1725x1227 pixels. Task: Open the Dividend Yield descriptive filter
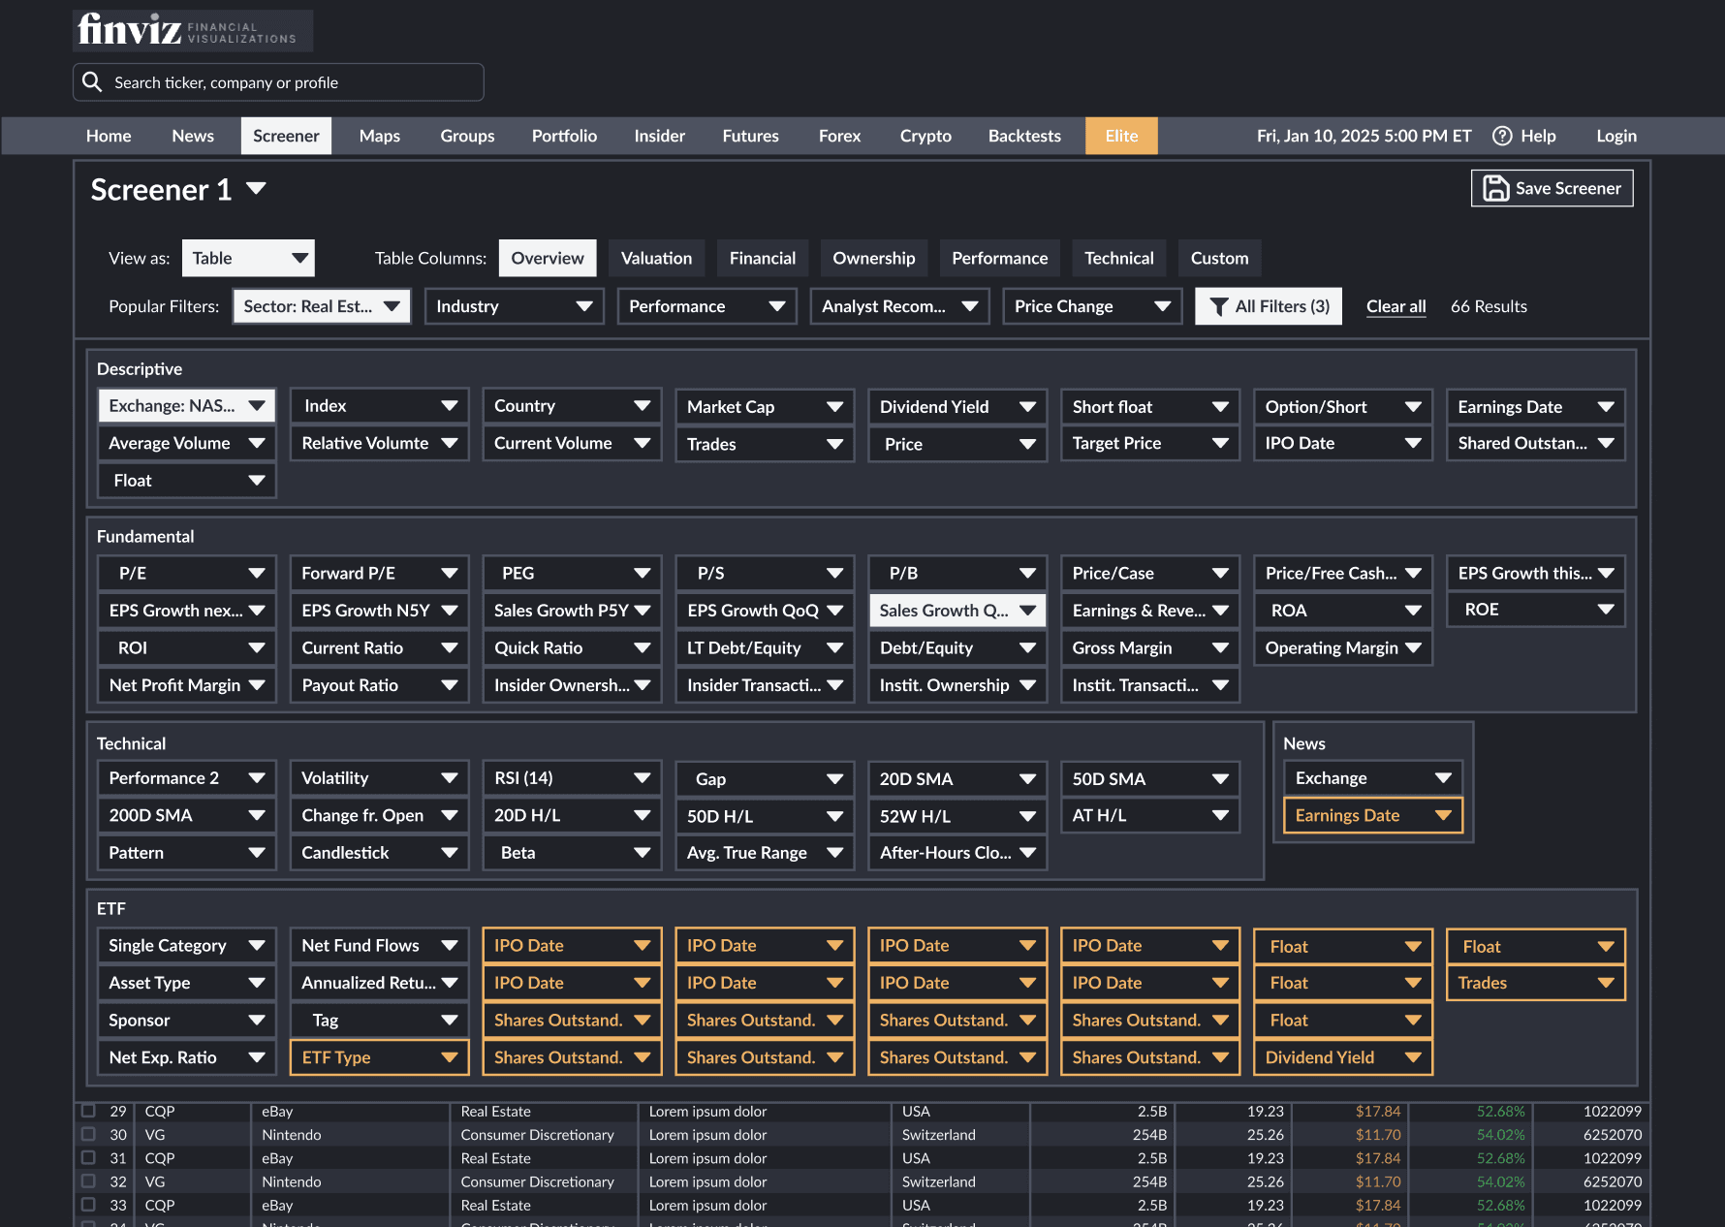(957, 407)
